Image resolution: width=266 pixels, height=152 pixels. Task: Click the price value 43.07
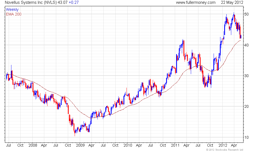(63, 2)
